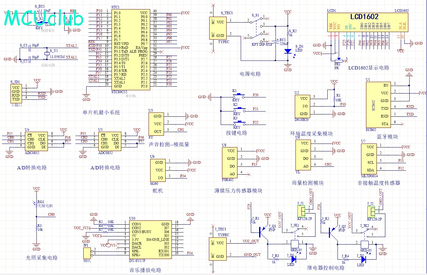The height and width of the screenshot is (275, 427).
Task: Select the J_Q1 PNP transistor
Action: tap(262, 232)
